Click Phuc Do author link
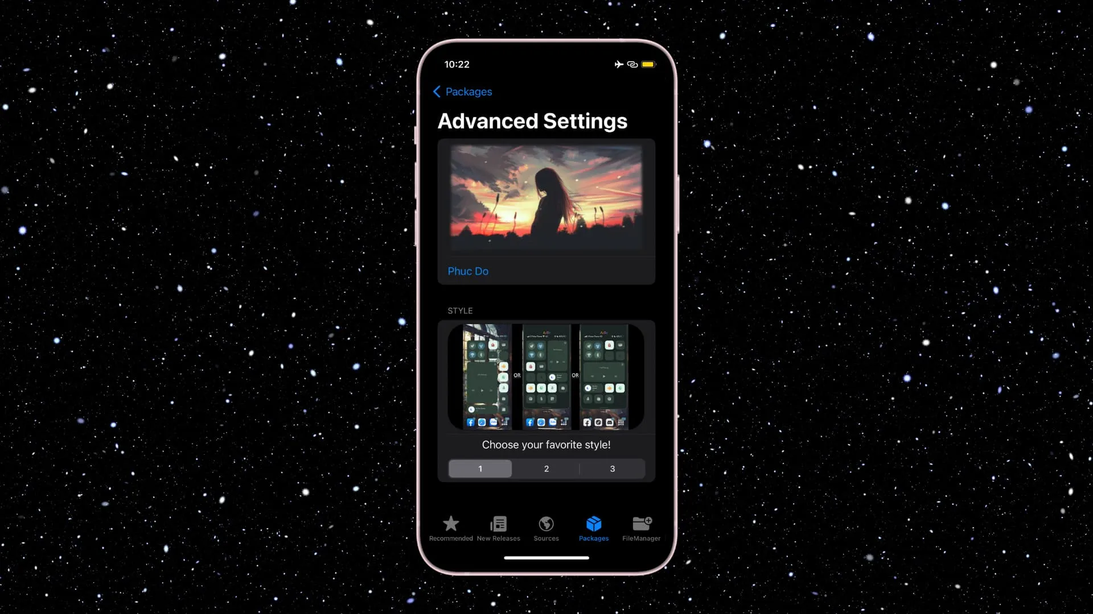1093x614 pixels. tap(468, 271)
